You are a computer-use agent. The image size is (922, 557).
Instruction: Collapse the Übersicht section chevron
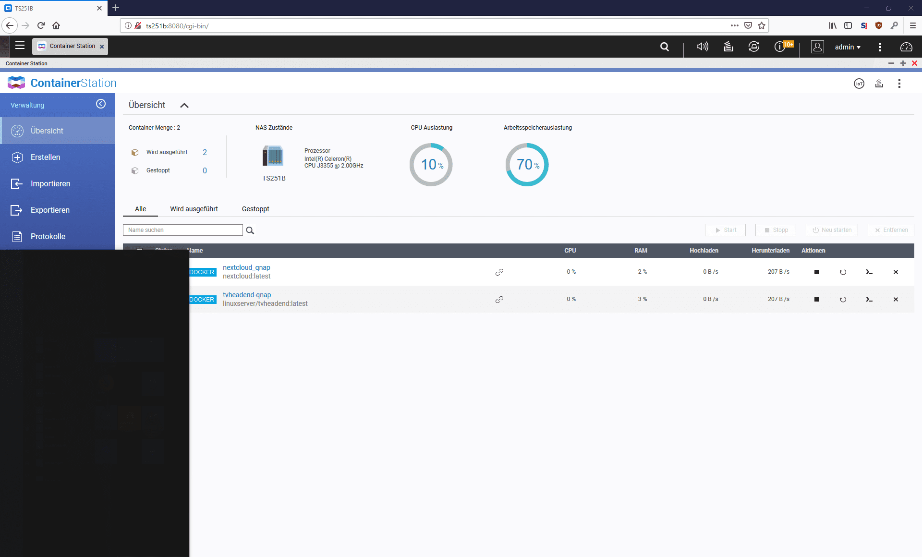pyautogui.click(x=184, y=106)
